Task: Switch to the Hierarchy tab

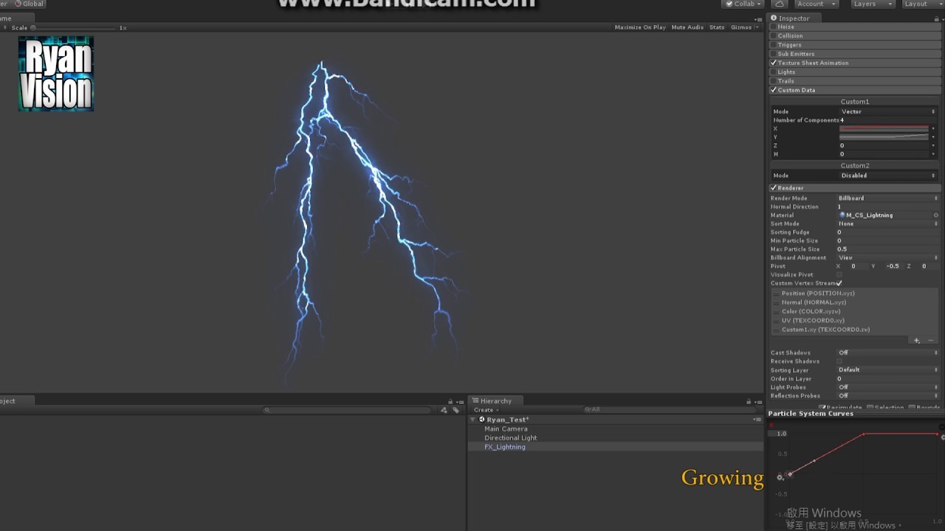Action: pyautogui.click(x=495, y=400)
